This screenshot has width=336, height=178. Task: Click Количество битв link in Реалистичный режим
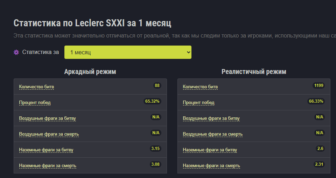[x=200, y=87]
